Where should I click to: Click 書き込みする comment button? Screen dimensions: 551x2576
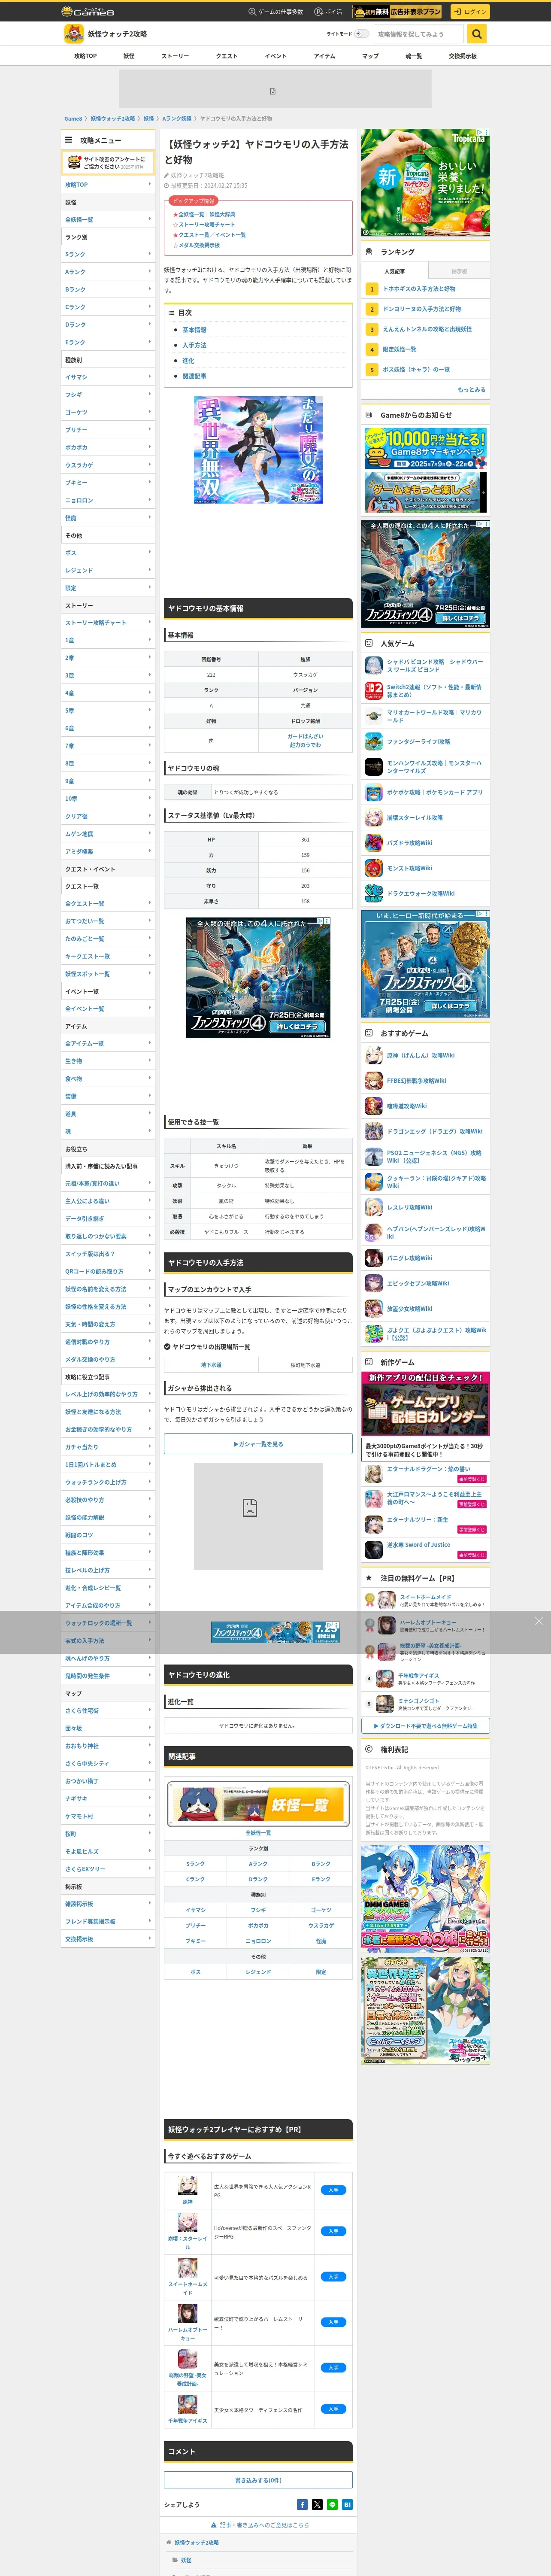258,2480
